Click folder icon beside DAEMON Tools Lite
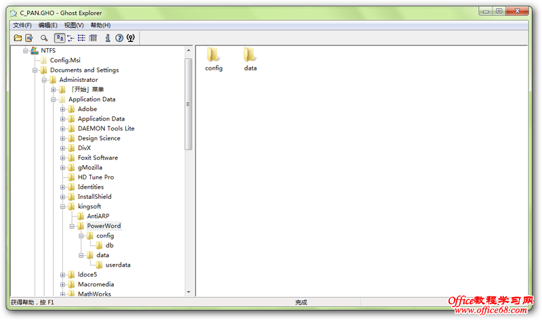 point(71,129)
